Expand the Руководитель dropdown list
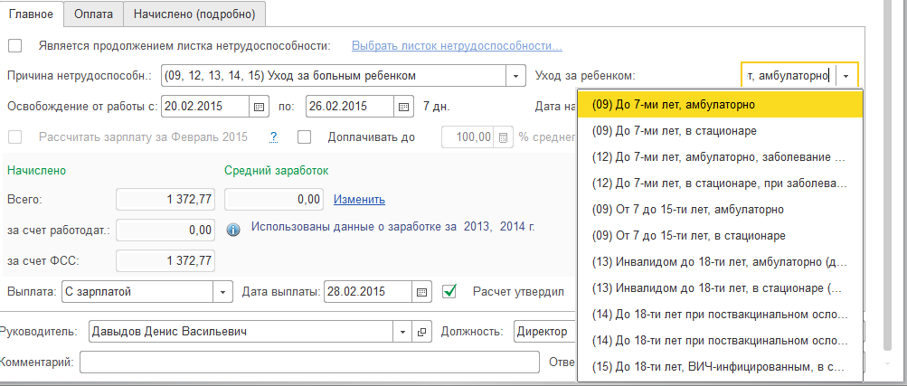The width and height of the screenshot is (907, 386). click(402, 331)
